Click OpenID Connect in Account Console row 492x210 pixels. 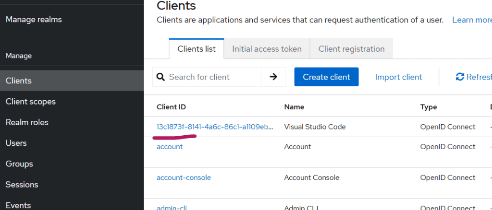click(x=448, y=177)
